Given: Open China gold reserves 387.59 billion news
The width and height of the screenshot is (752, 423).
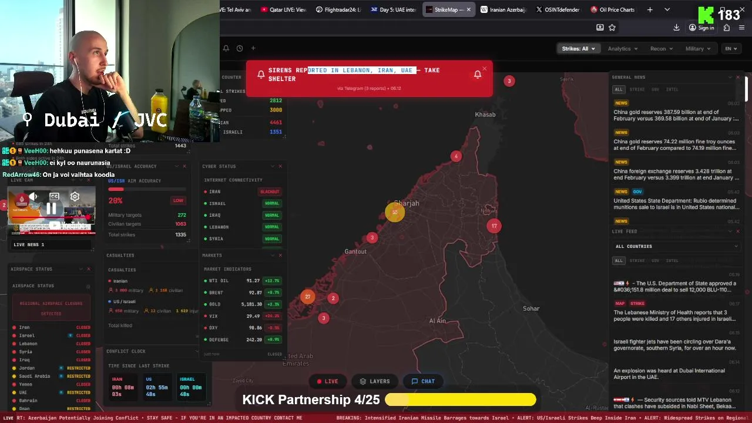Looking at the screenshot, I should point(676,115).
